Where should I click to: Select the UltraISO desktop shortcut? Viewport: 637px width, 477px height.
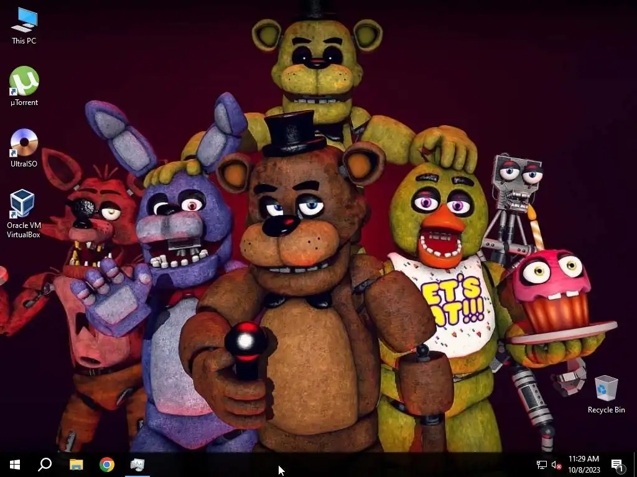pos(24,148)
